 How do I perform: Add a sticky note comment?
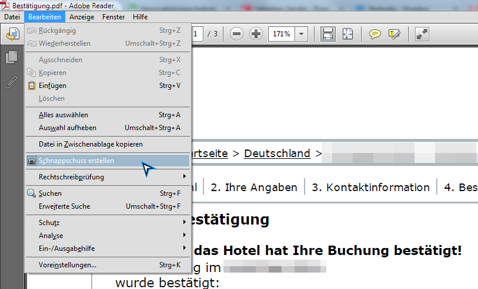pyautogui.click(x=375, y=34)
